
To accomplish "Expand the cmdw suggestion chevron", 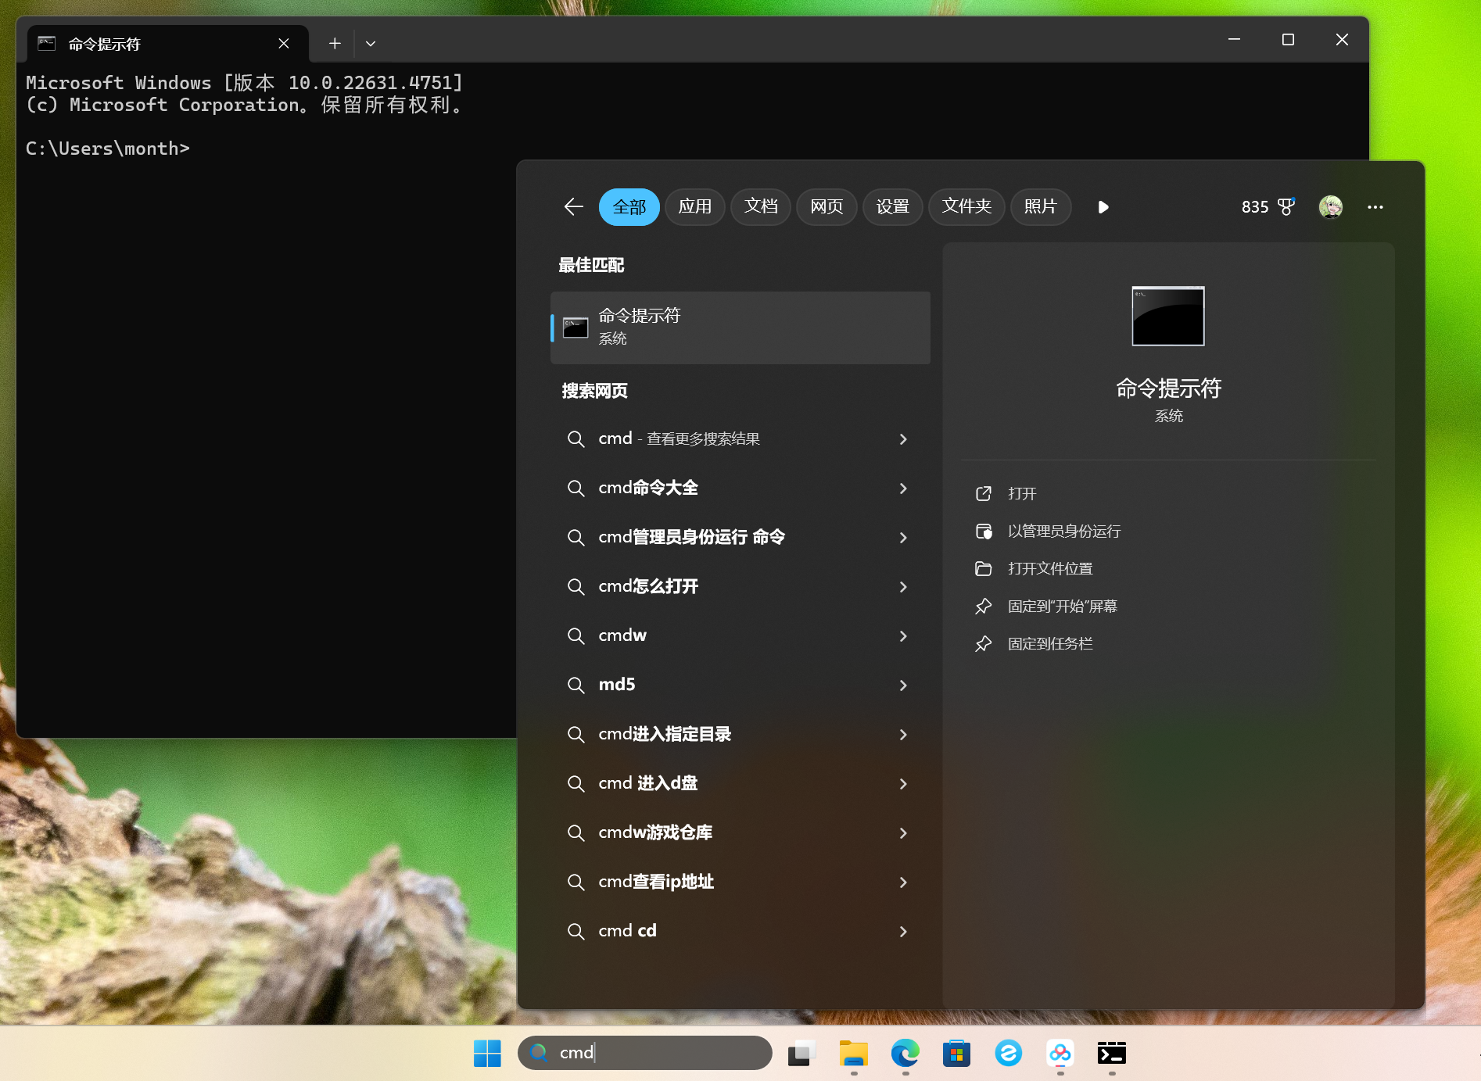I will [903, 636].
